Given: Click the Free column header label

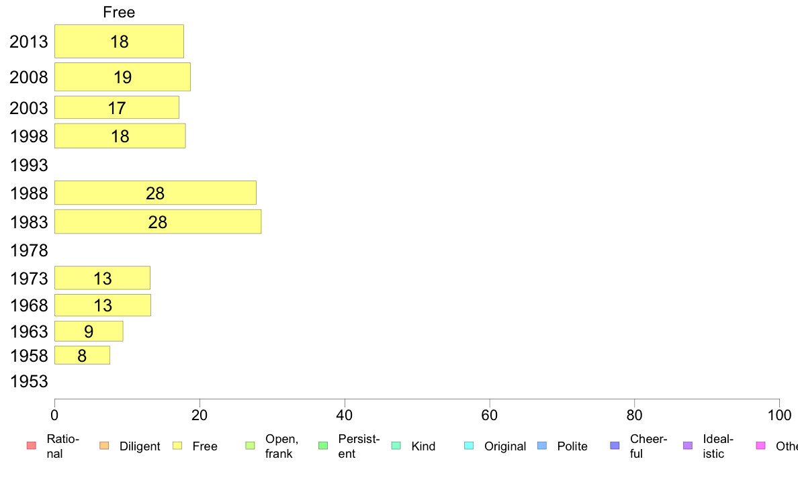Looking at the screenshot, I should pos(119,12).
